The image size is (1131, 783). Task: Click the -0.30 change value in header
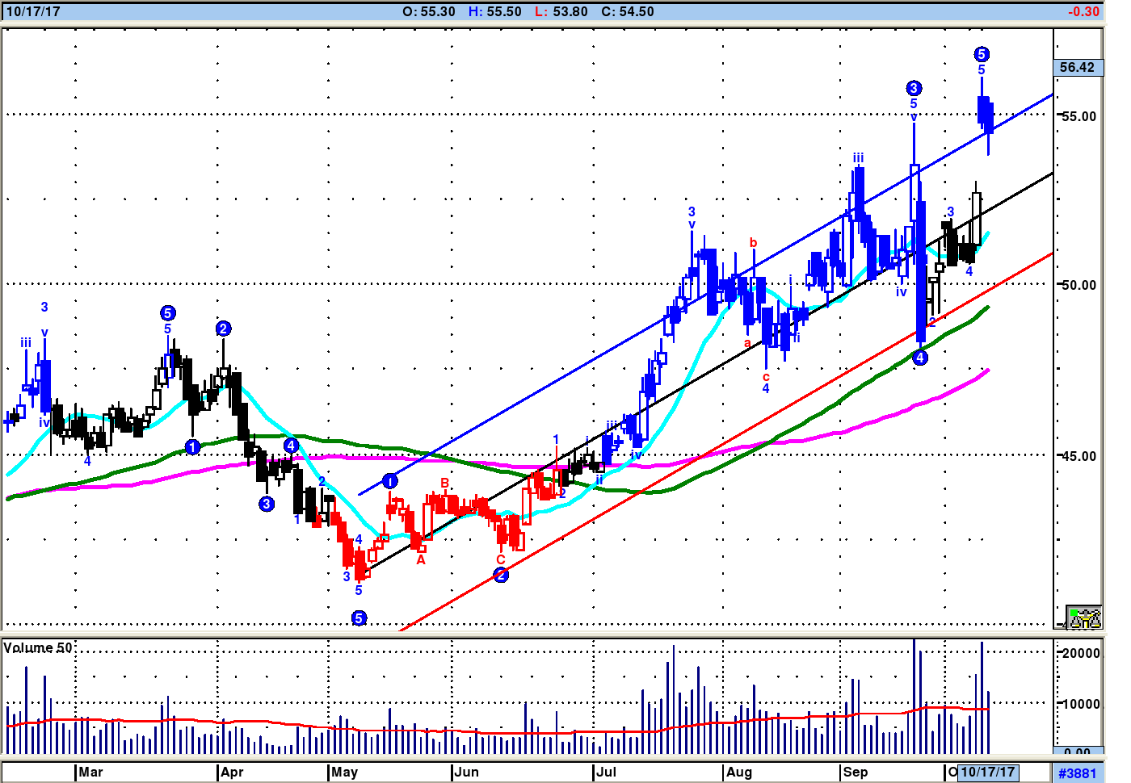click(1083, 11)
